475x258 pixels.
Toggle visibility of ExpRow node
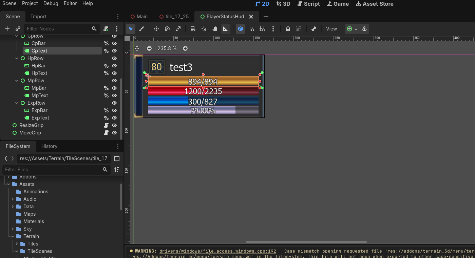(x=114, y=103)
